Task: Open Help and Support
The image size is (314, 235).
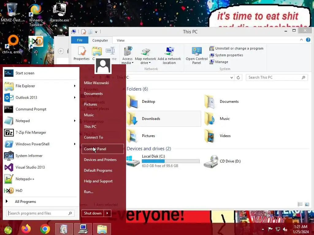Action: [x=98, y=181]
